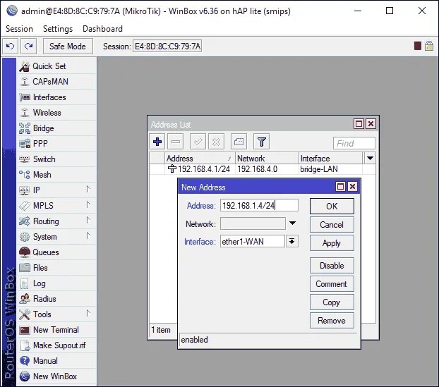
Task: Open CAPsMAN menu item
Action: pyautogui.click(x=56, y=82)
